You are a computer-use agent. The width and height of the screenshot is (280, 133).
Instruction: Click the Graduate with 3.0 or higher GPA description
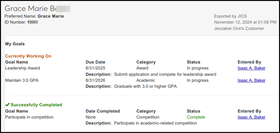[145, 86]
